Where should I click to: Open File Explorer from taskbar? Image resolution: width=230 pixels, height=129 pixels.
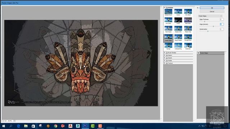click(26, 126)
